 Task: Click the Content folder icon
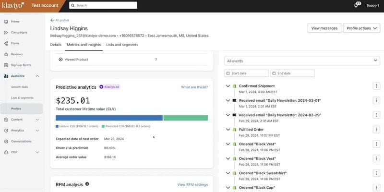point(6,120)
